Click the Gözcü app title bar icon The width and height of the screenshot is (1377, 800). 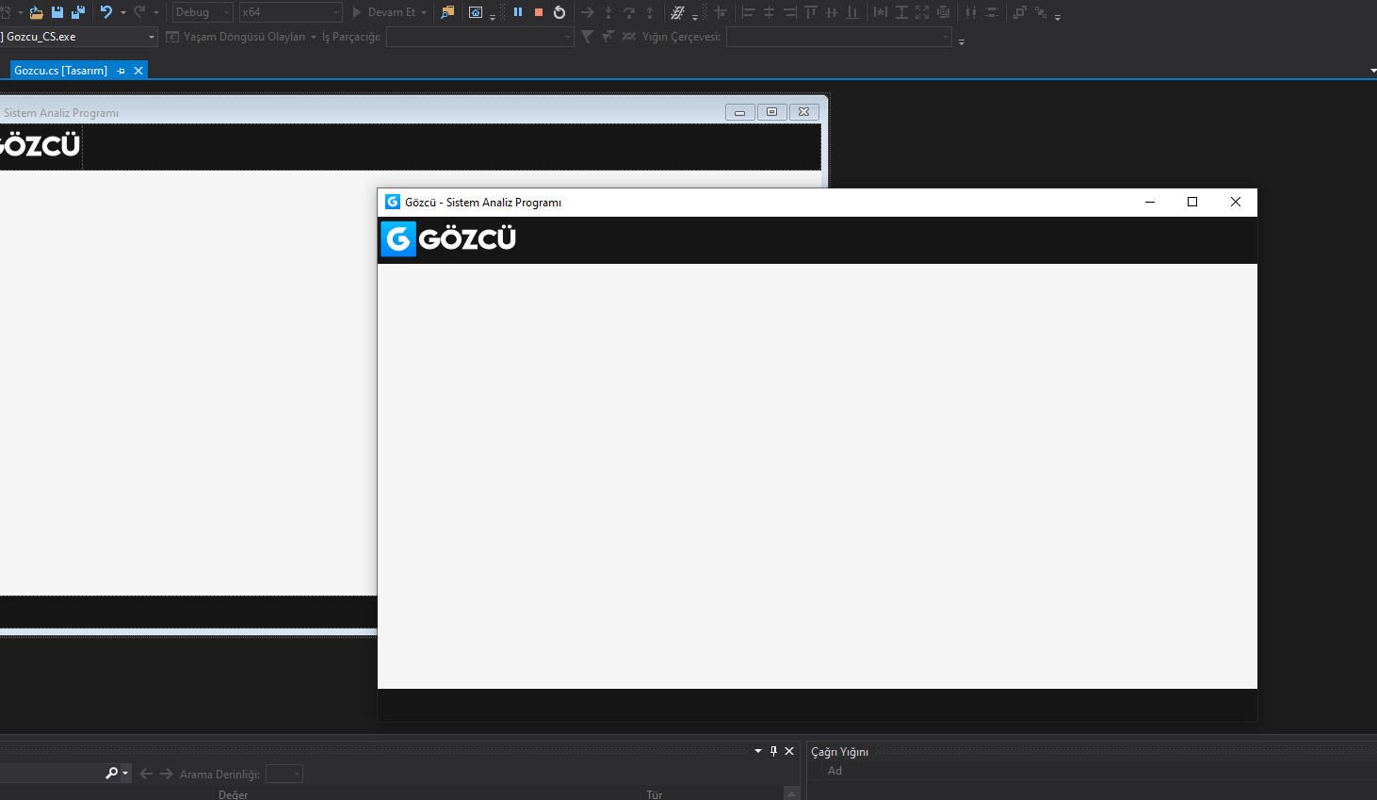click(x=393, y=202)
